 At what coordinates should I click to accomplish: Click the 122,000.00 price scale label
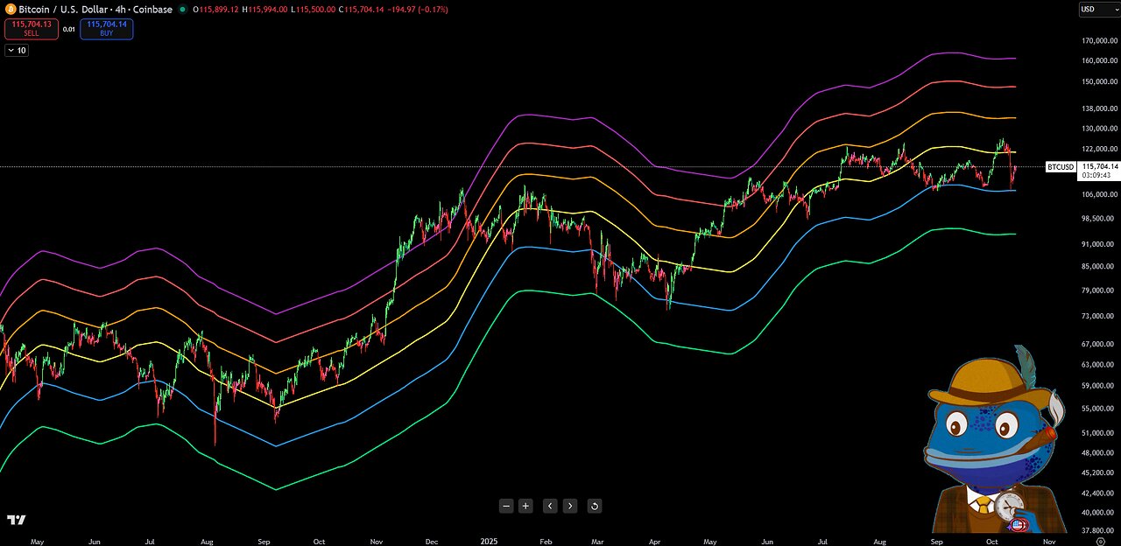click(1101, 150)
